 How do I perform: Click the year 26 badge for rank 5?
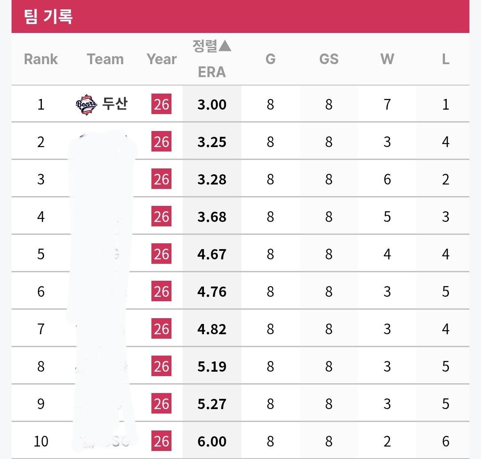(x=161, y=254)
